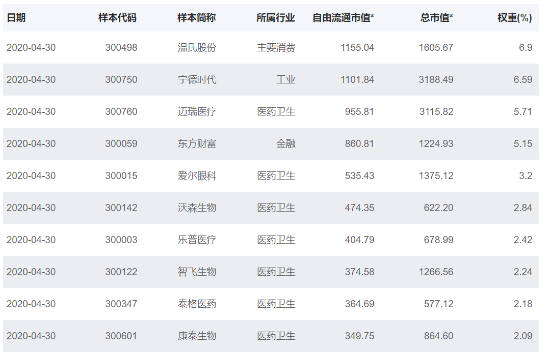Click total market value 3188.49
Screen dimensions: 549x353
click(x=436, y=80)
